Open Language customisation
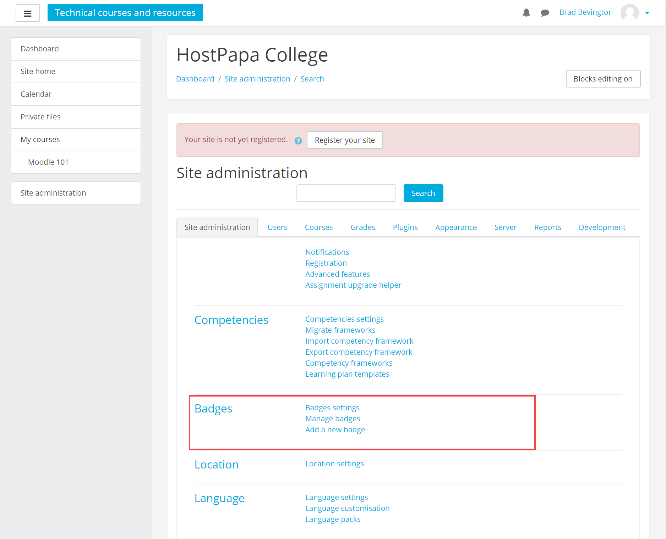This screenshot has width=666, height=539. pos(347,509)
